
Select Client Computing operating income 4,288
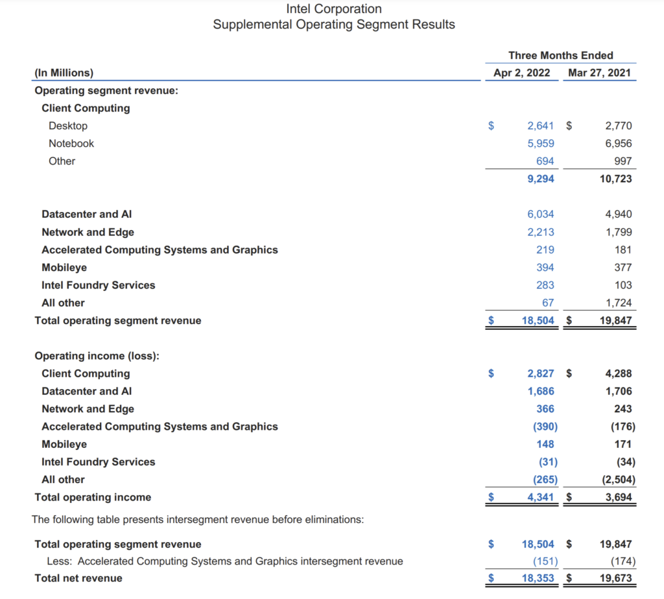coord(618,374)
